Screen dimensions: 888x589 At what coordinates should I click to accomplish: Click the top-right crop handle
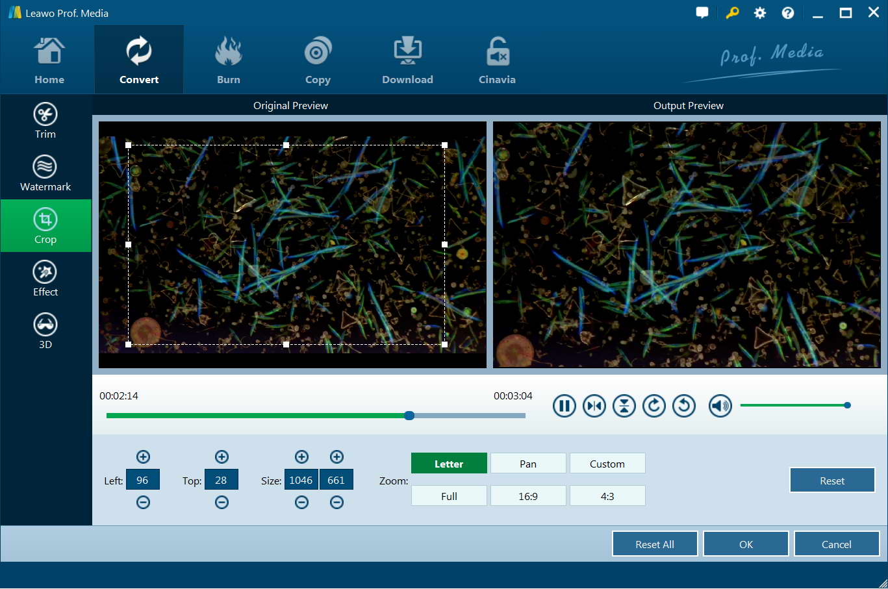pos(444,145)
